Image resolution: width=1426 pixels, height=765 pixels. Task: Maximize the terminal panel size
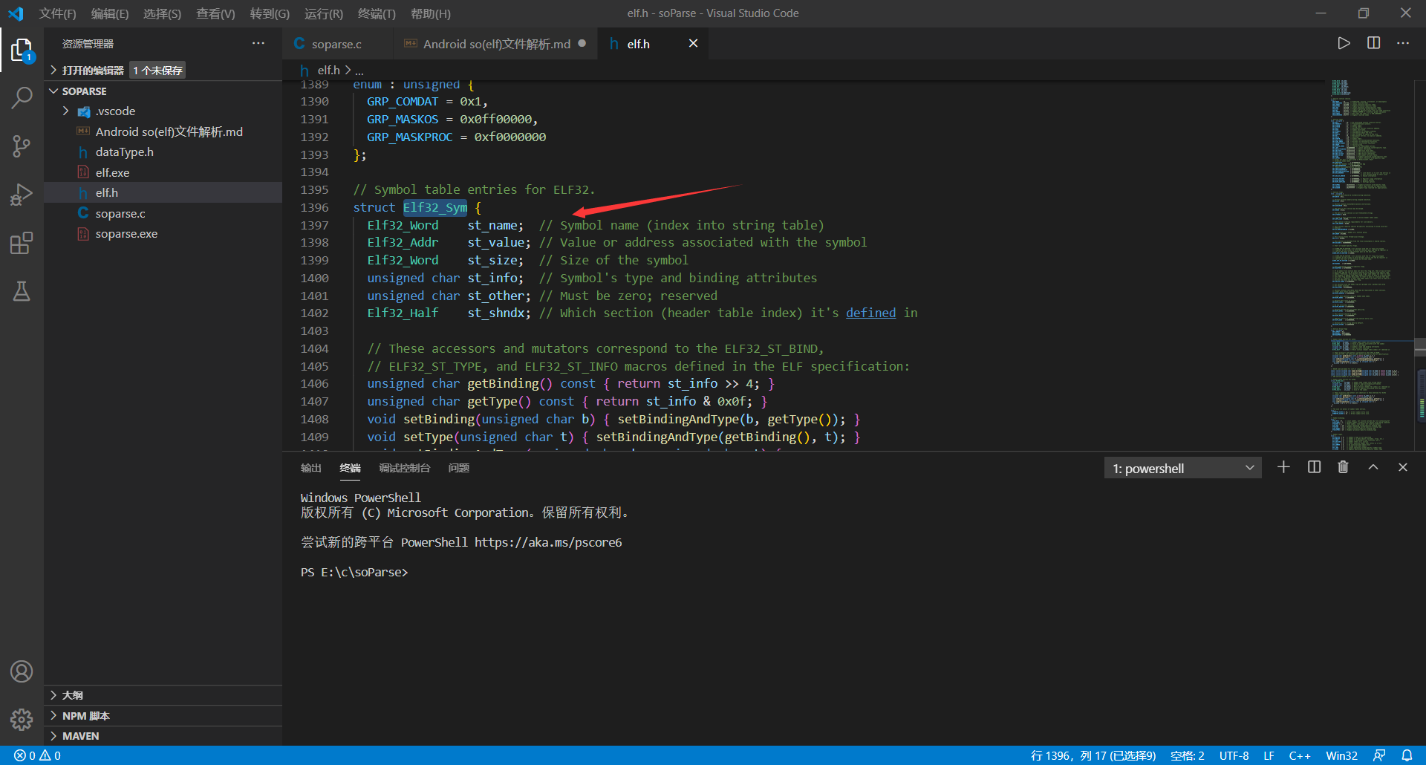click(x=1373, y=467)
